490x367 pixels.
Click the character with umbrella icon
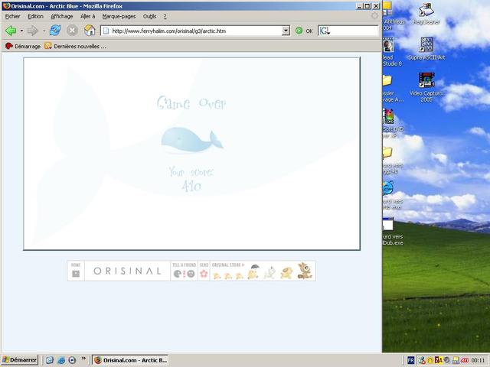253,271
